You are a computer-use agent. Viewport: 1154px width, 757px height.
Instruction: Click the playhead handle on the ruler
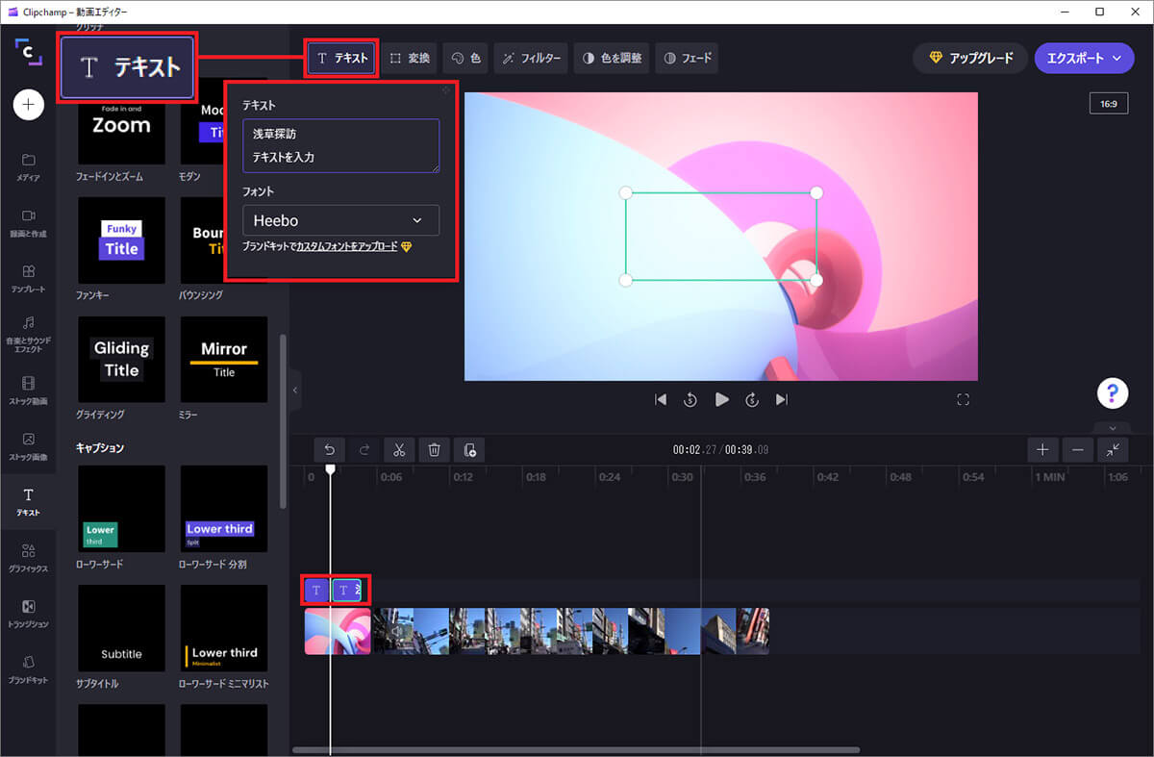coord(330,469)
